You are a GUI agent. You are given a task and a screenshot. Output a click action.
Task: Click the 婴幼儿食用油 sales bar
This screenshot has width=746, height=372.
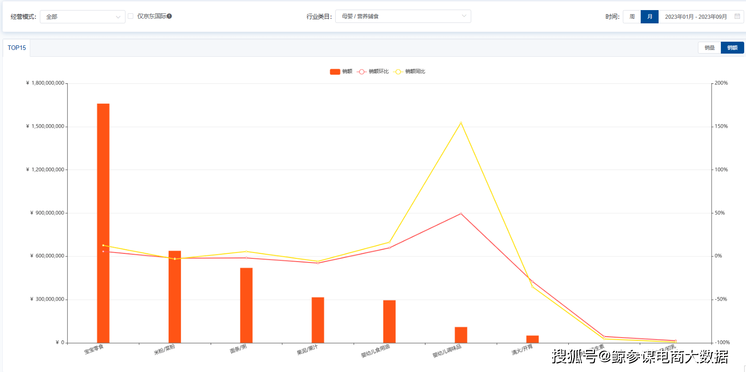click(389, 321)
